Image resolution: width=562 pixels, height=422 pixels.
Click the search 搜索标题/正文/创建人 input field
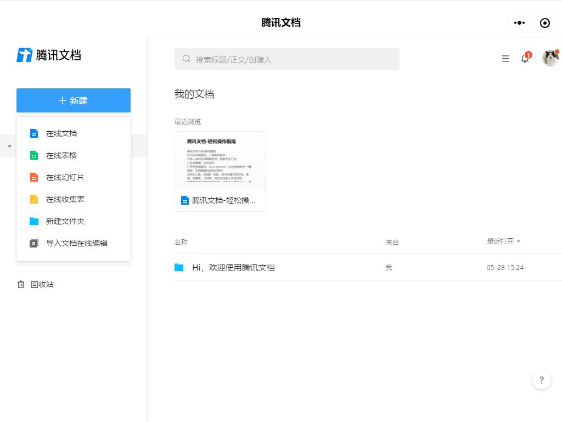[287, 59]
